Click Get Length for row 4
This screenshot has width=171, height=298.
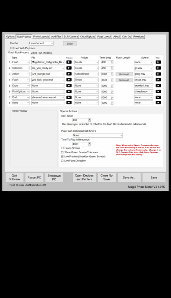point(124,80)
